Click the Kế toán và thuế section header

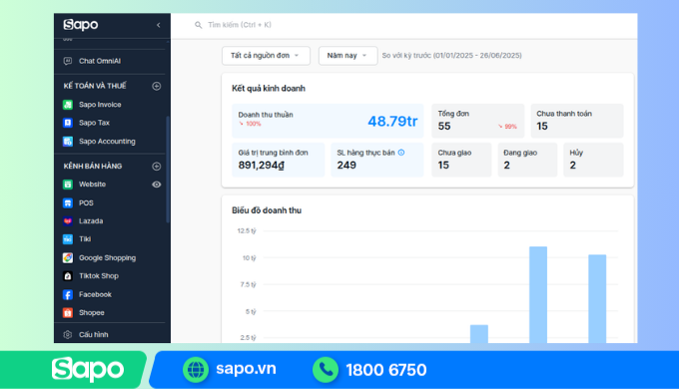[x=95, y=86]
